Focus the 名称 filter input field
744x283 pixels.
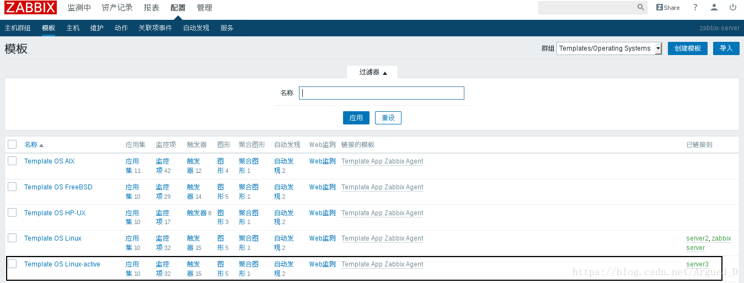(382, 93)
